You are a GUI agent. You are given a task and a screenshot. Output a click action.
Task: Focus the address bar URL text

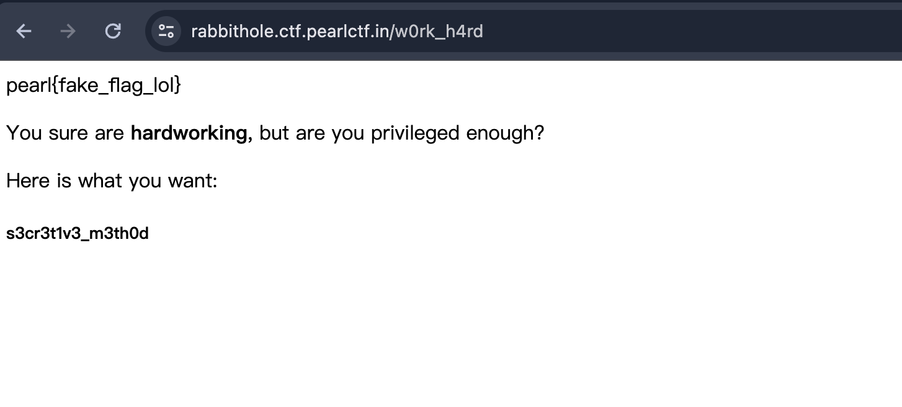click(x=337, y=31)
